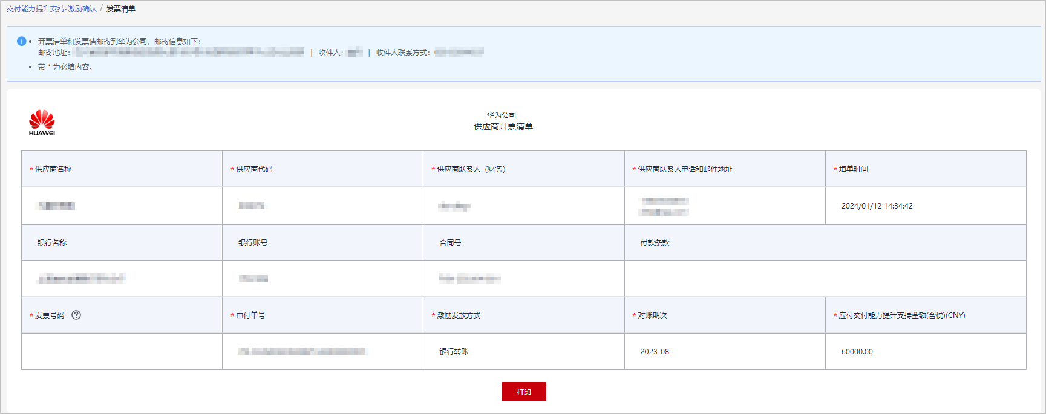Image resolution: width=1046 pixels, height=414 pixels.
Task: Select the 银行账号 header cell
Action: [322, 243]
